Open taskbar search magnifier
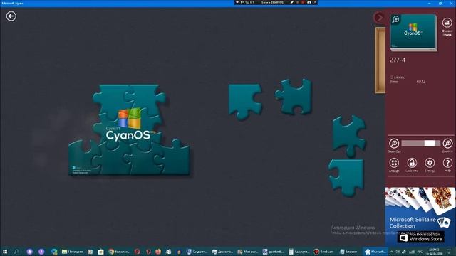 (16, 252)
